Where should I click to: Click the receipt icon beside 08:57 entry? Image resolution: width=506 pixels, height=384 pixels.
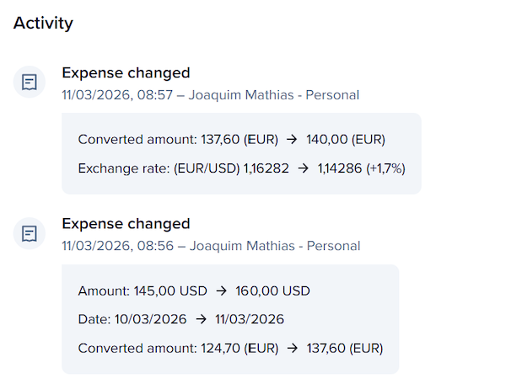click(30, 82)
